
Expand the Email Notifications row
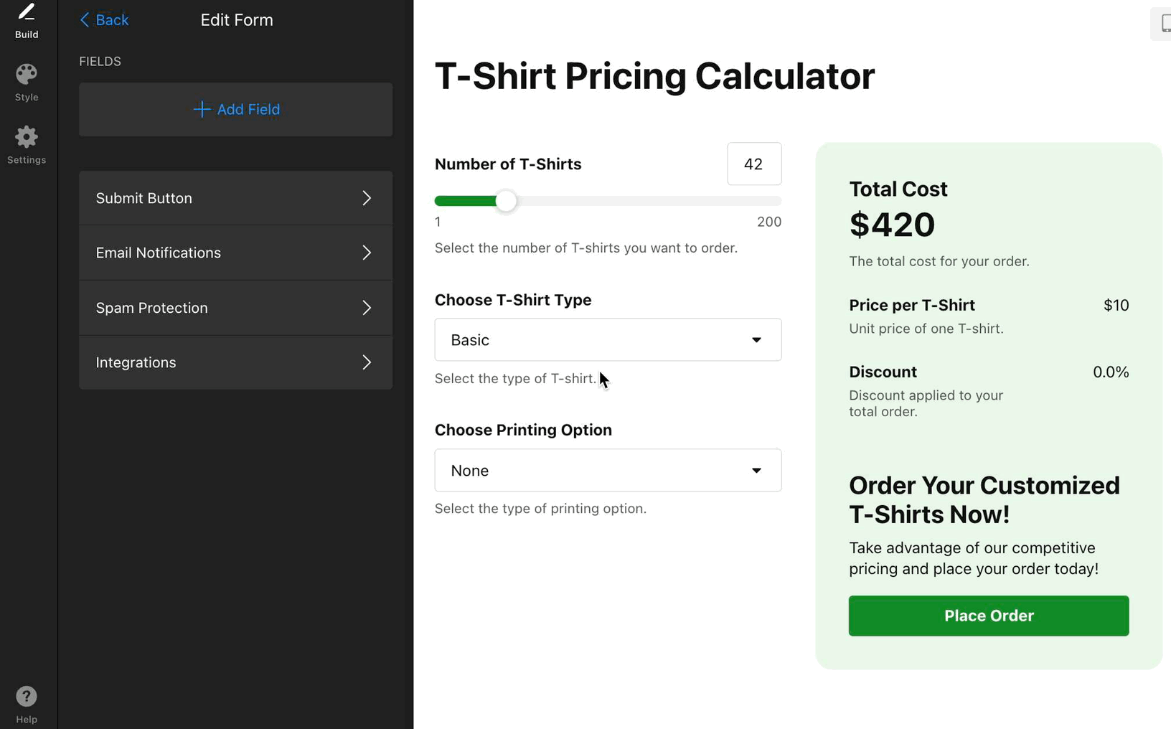(235, 253)
